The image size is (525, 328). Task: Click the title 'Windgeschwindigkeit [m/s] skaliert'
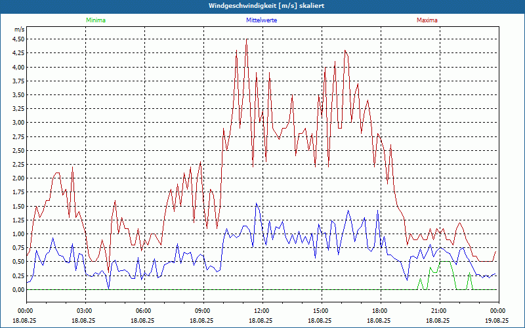[266, 6]
